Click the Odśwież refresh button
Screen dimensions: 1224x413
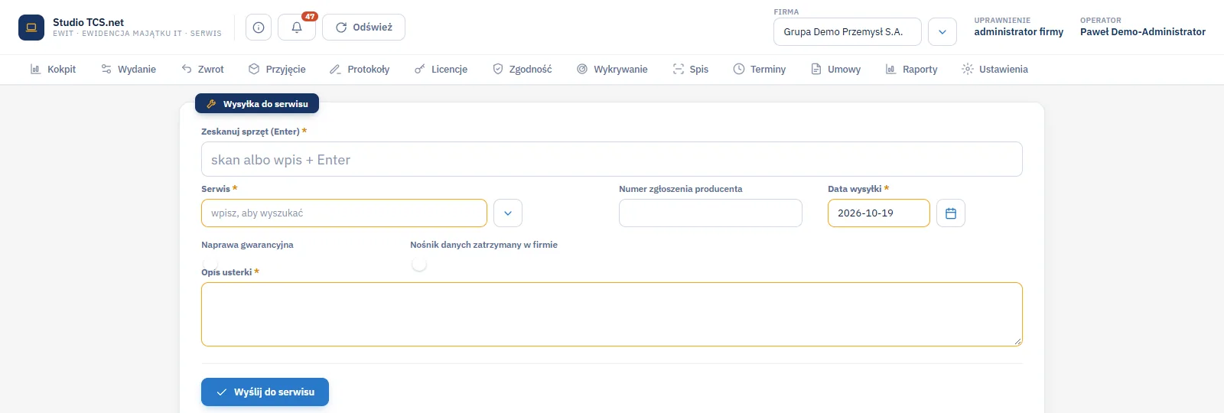364,28
